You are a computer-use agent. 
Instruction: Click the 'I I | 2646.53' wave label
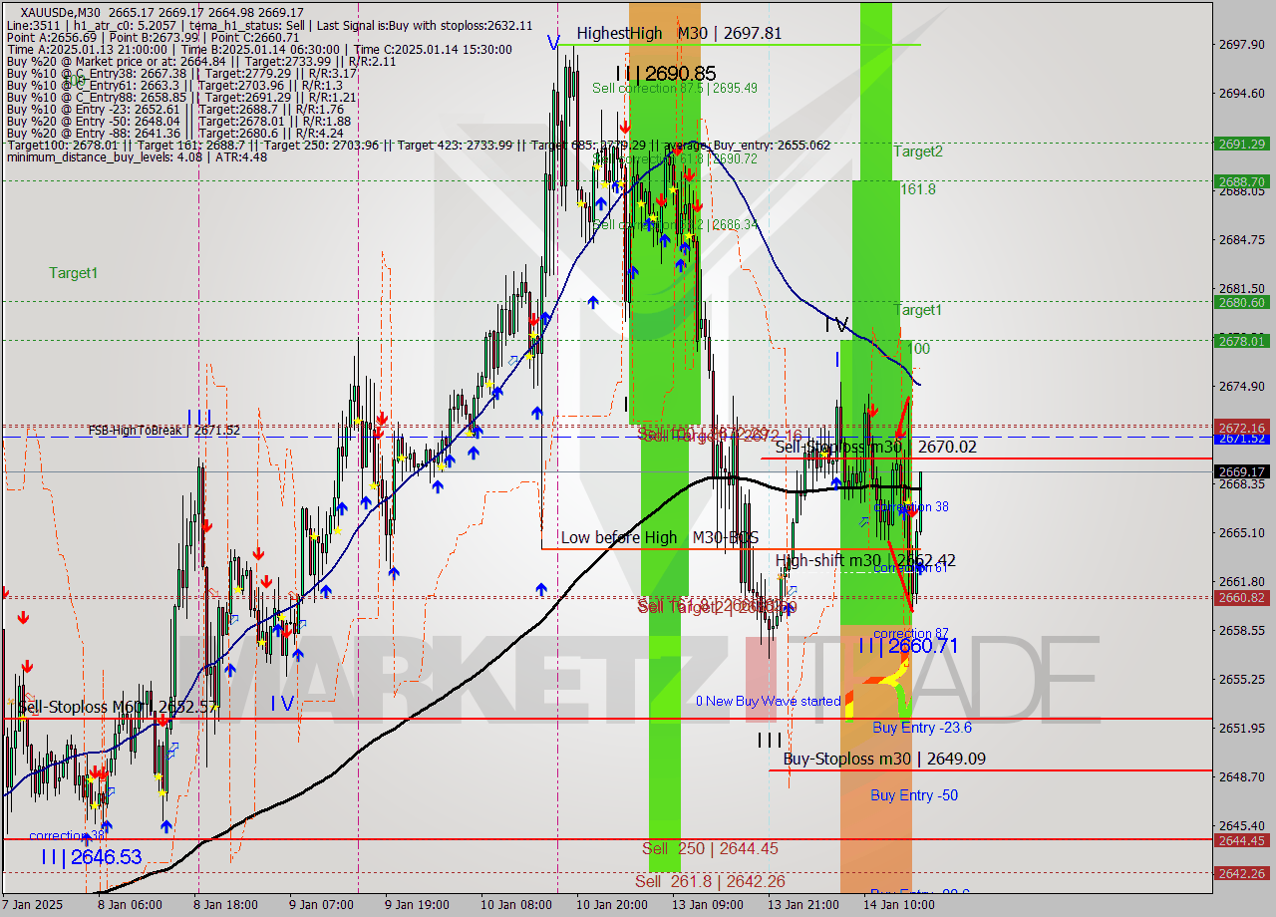point(91,857)
